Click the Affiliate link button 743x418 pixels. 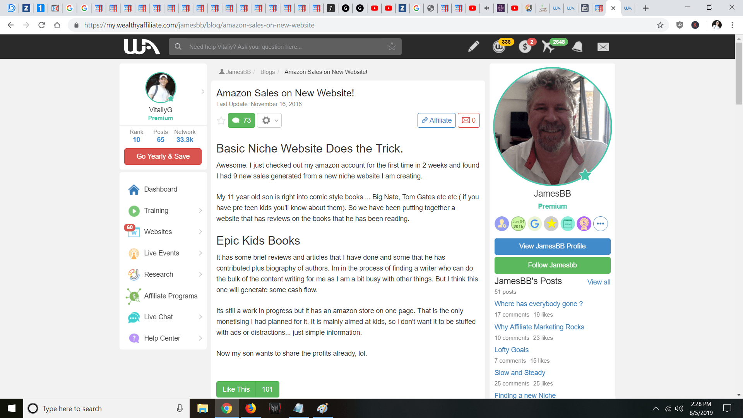pyautogui.click(x=437, y=120)
